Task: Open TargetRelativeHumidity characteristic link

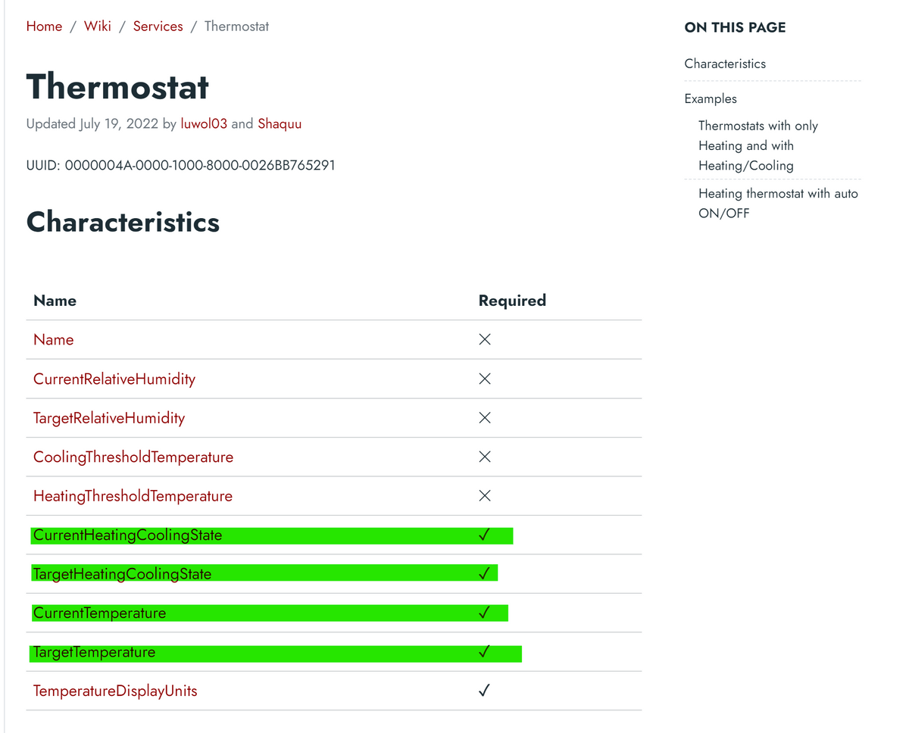Action: [x=109, y=418]
